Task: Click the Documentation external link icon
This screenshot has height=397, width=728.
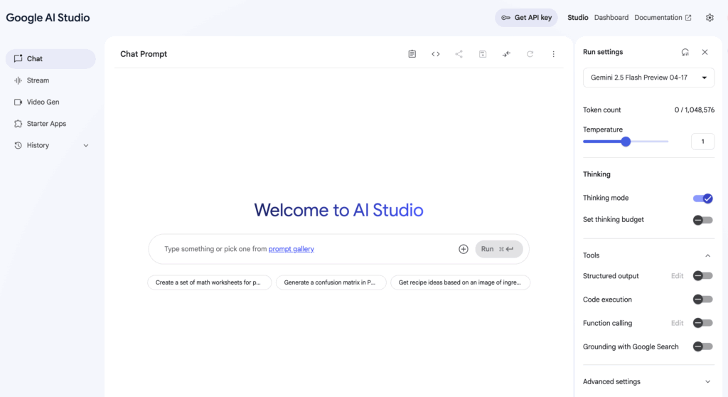Action: click(688, 18)
